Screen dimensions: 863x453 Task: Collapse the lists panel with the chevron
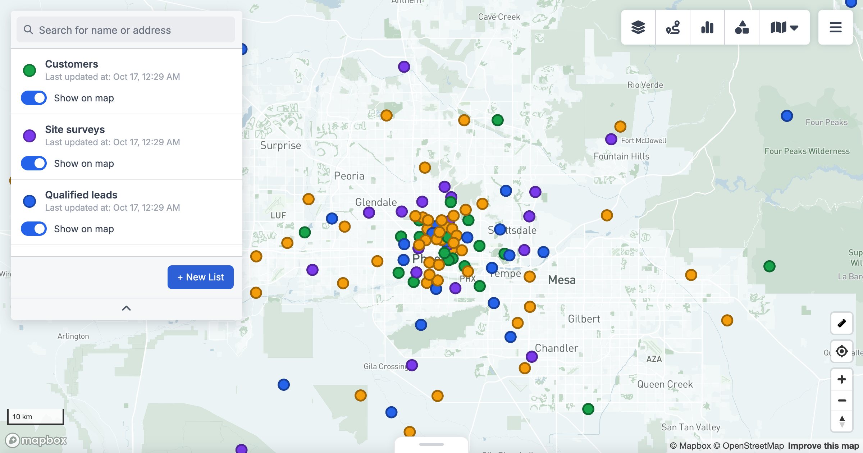click(126, 308)
